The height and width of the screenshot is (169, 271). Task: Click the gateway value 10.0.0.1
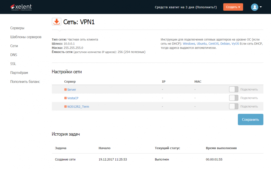tap(69, 44)
